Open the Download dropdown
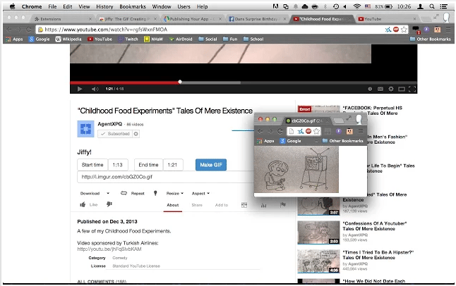Image resolution: width=456 pixels, height=286 pixels. 95,194
